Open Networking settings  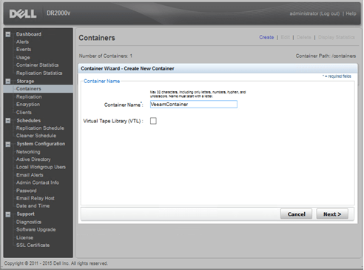pyautogui.click(x=28, y=152)
